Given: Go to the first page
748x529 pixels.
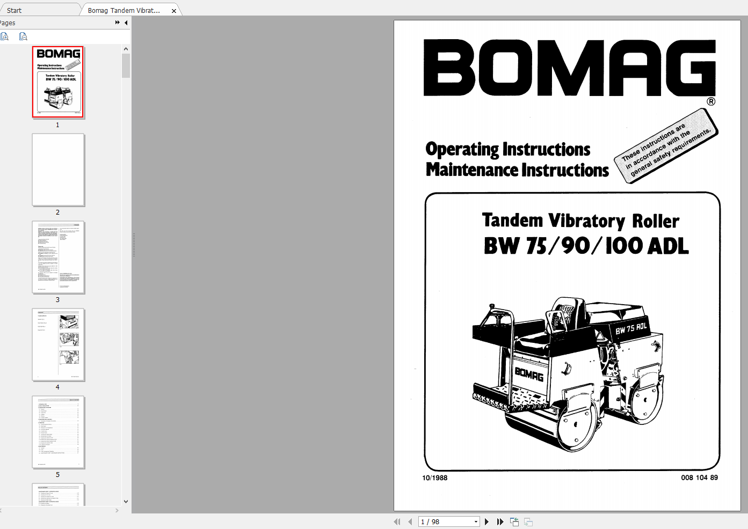Looking at the screenshot, I should tap(397, 521).
